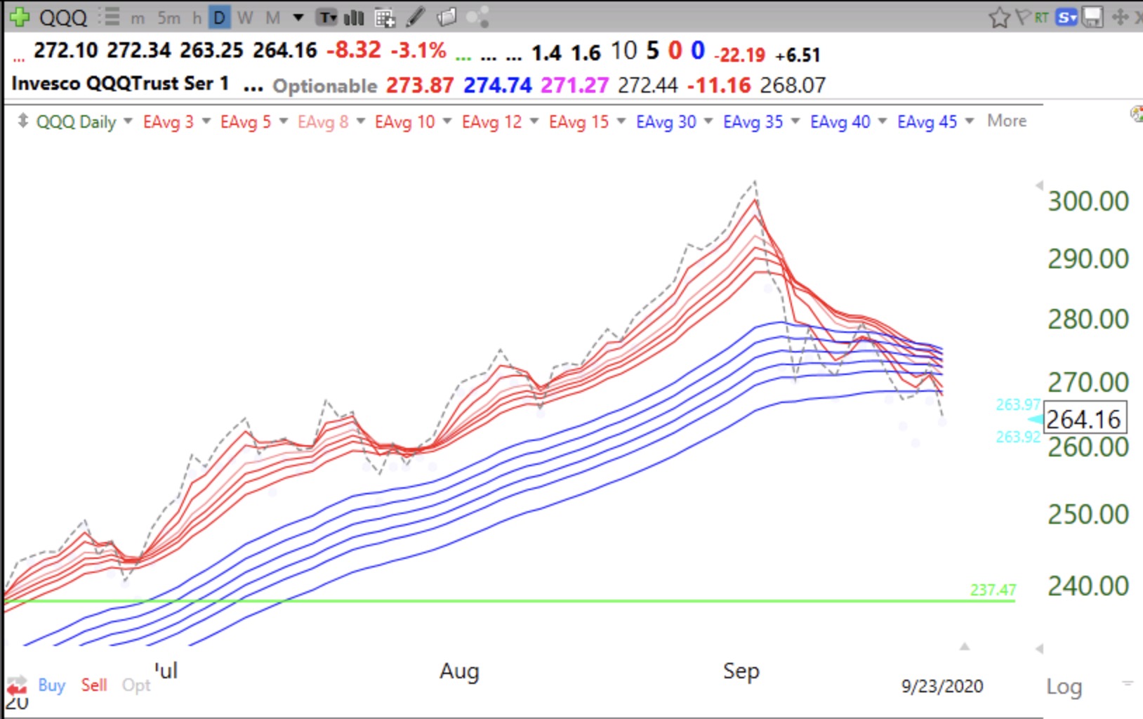Click the 271.27 magenta header value
This screenshot has width=1143, height=719.
coord(575,85)
